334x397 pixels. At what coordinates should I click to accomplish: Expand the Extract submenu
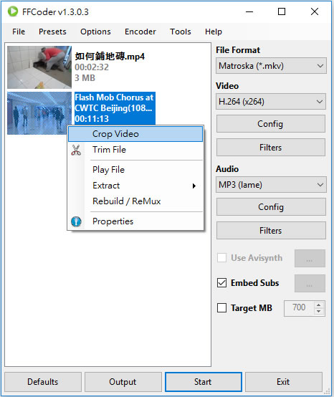tap(135, 186)
